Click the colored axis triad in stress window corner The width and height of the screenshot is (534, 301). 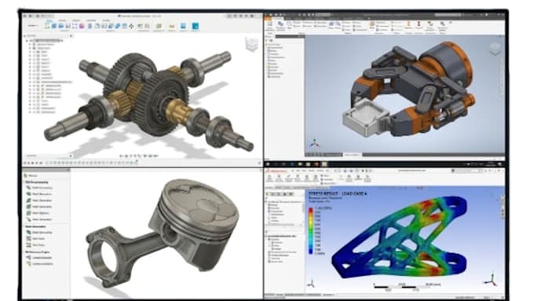pyautogui.click(x=492, y=280)
